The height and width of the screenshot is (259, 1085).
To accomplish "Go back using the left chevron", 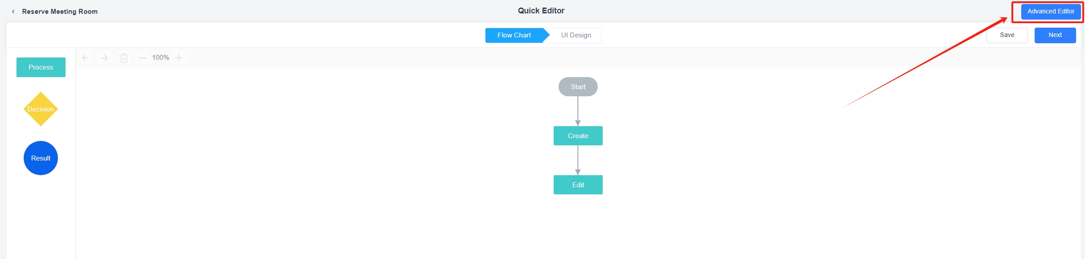I will click(13, 12).
